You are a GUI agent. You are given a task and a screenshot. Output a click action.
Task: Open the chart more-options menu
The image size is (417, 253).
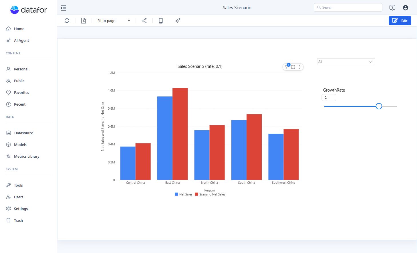(300, 67)
